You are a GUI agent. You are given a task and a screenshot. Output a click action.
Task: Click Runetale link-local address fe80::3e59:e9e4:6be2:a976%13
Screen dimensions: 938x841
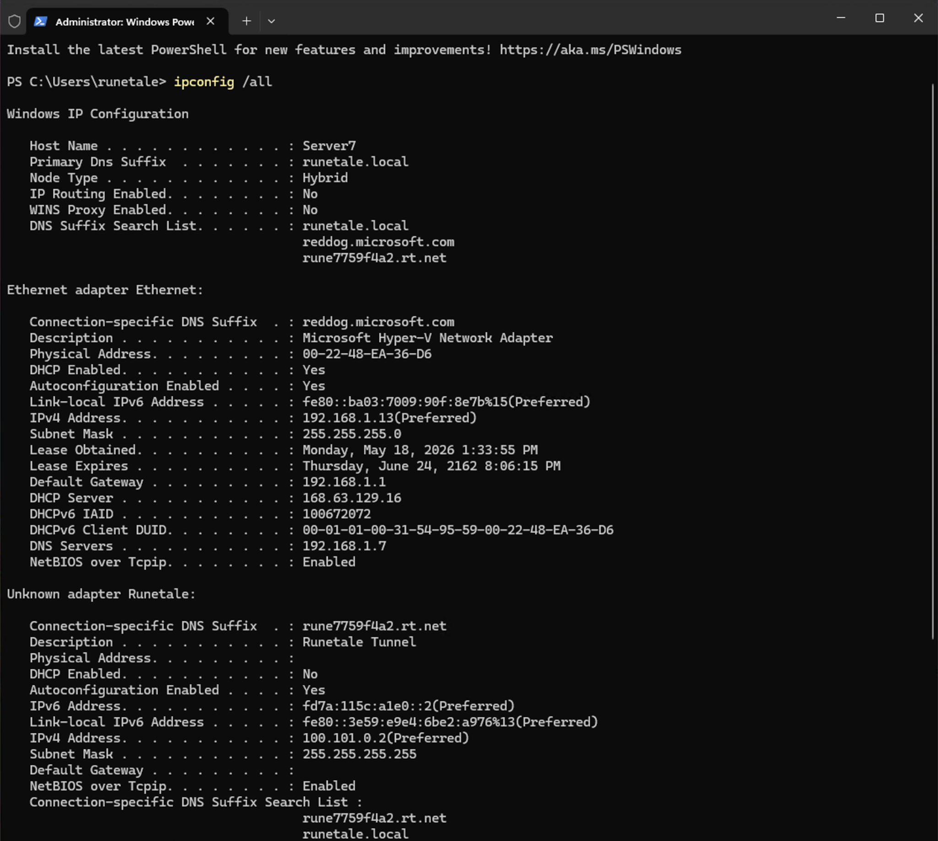pyautogui.click(x=409, y=723)
